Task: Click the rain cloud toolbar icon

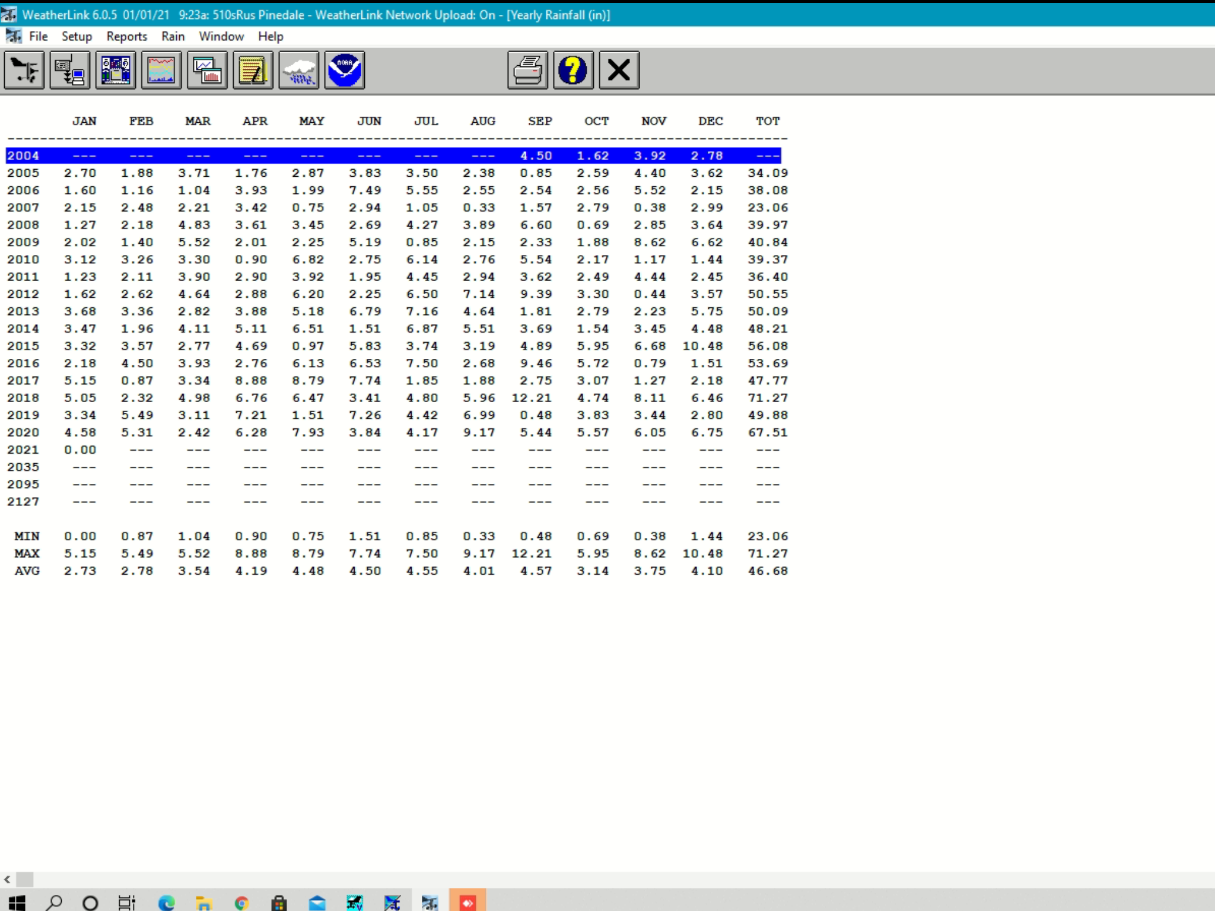Action: tap(298, 71)
